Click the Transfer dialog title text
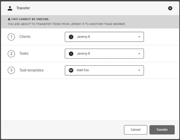This screenshot has height=140, width=180. tap(23, 8)
